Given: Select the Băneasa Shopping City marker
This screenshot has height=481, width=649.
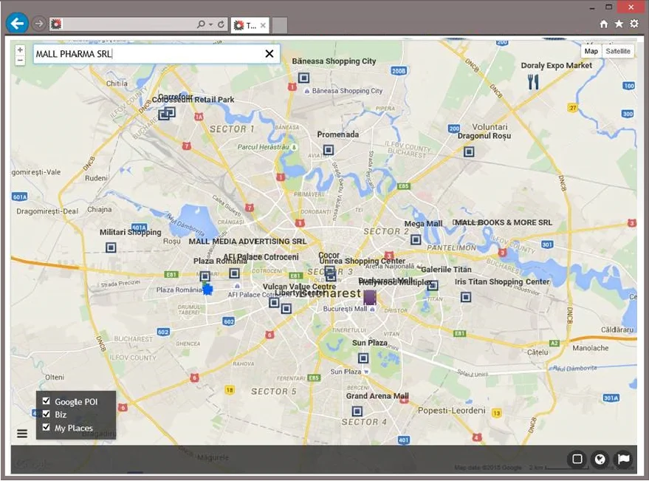Looking at the screenshot, I should click(x=303, y=78).
